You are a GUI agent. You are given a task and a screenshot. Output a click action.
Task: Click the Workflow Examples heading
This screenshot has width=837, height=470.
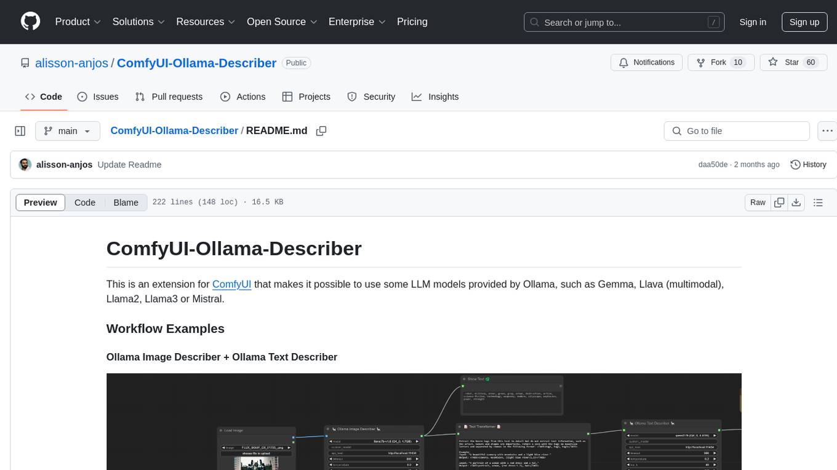(166, 329)
